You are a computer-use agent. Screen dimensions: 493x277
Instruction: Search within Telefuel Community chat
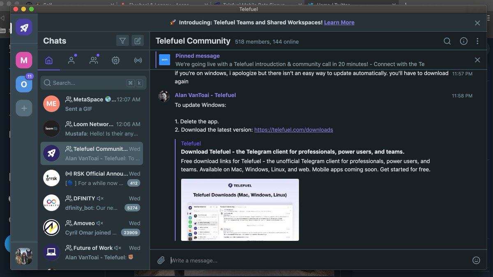point(447,41)
